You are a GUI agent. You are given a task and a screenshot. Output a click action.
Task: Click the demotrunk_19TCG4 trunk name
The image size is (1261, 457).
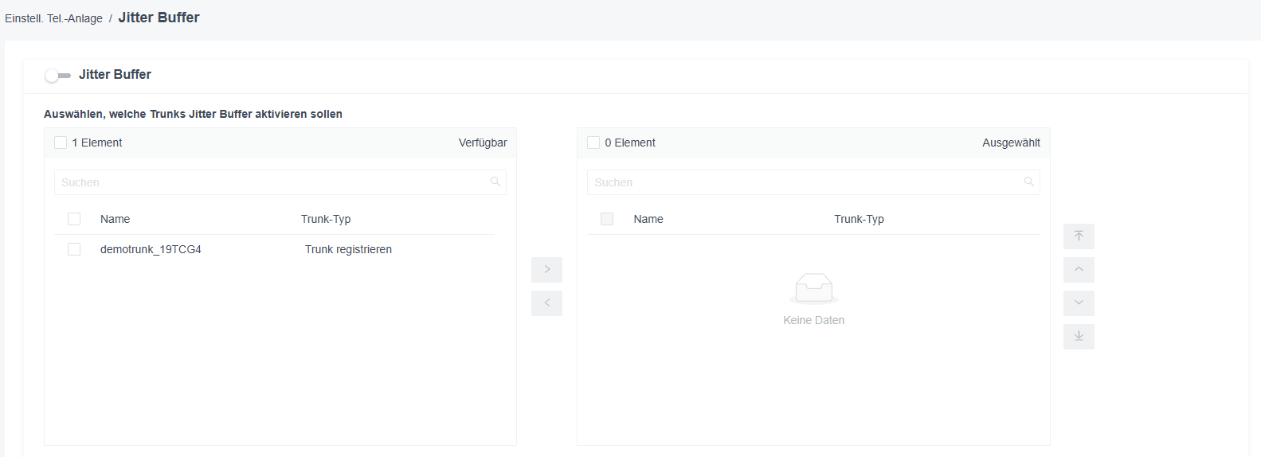point(151,249)
